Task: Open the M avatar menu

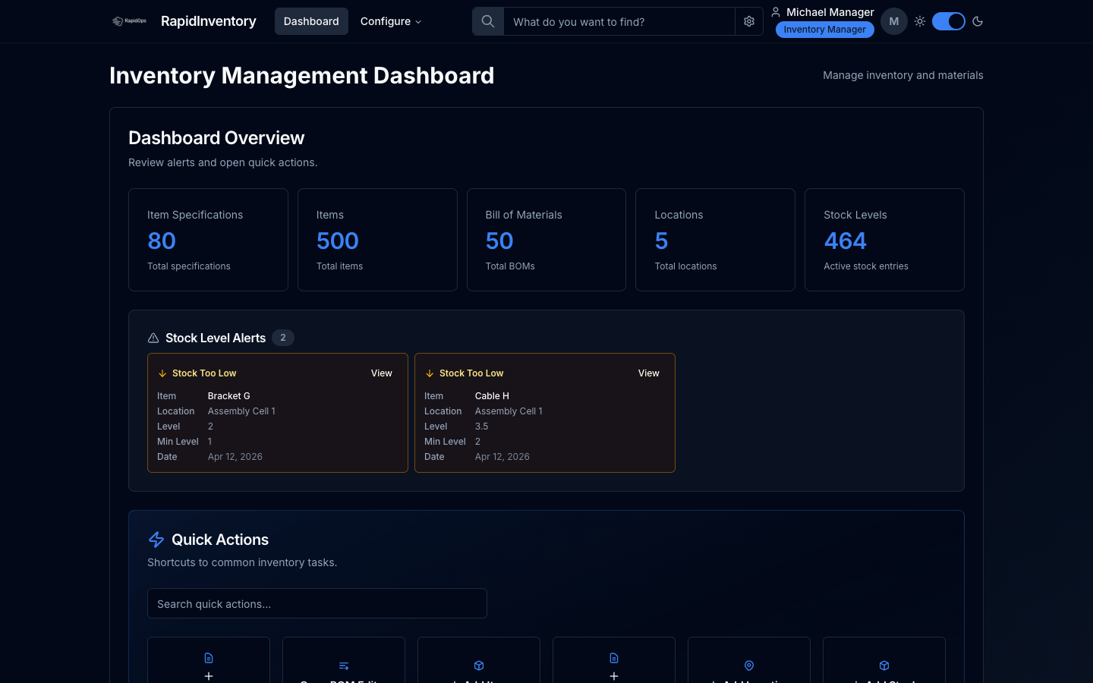Action: tap(894, 21)
